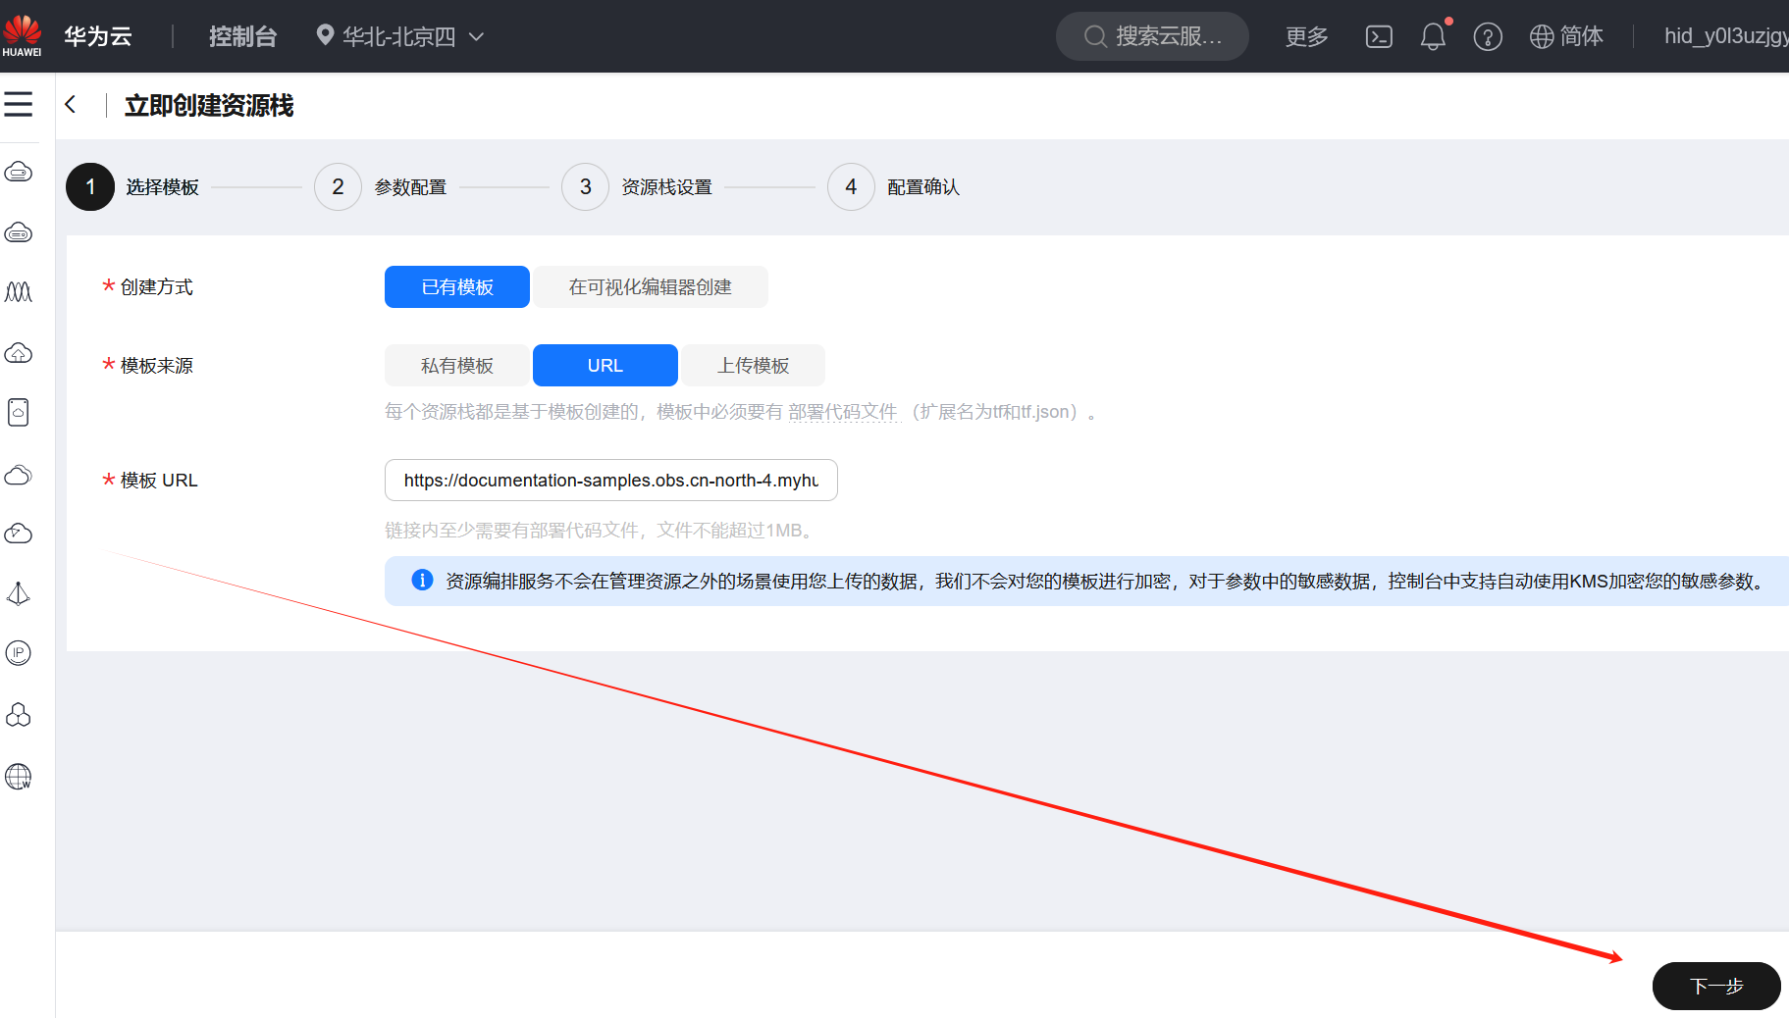Open the second cloud server sidebar icon
This screenshot has width=1789, height=1018.
[19, 232]
